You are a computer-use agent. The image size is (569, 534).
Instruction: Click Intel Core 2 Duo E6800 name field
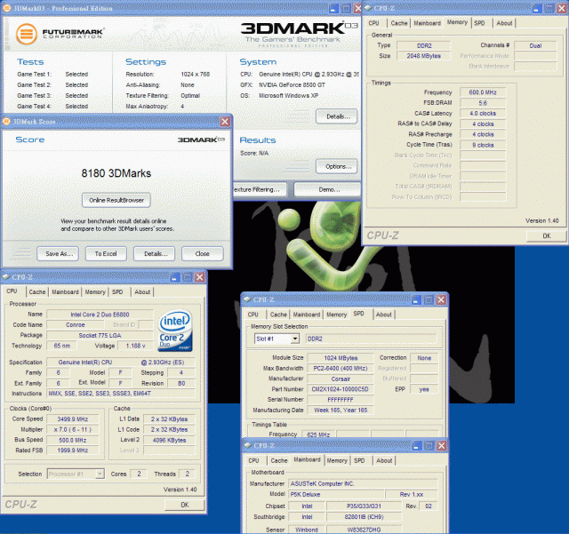pyautogui.click(x=100, y=315)
